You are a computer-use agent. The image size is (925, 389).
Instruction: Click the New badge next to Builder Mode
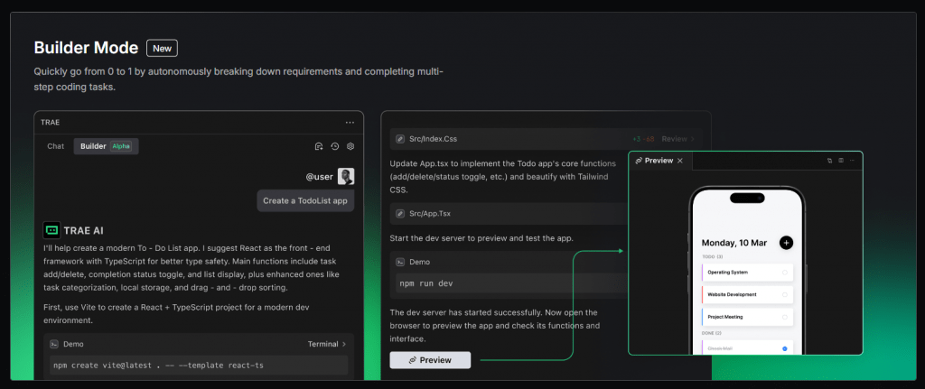pos(162,49)
